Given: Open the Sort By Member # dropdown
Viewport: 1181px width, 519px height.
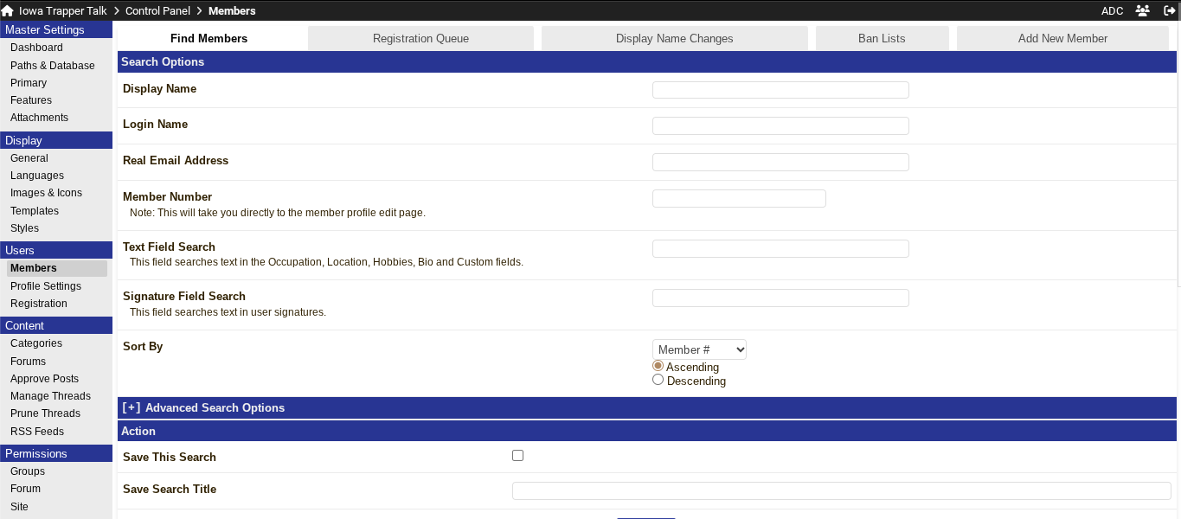Looking at the screenshot, I should [699, 349].
